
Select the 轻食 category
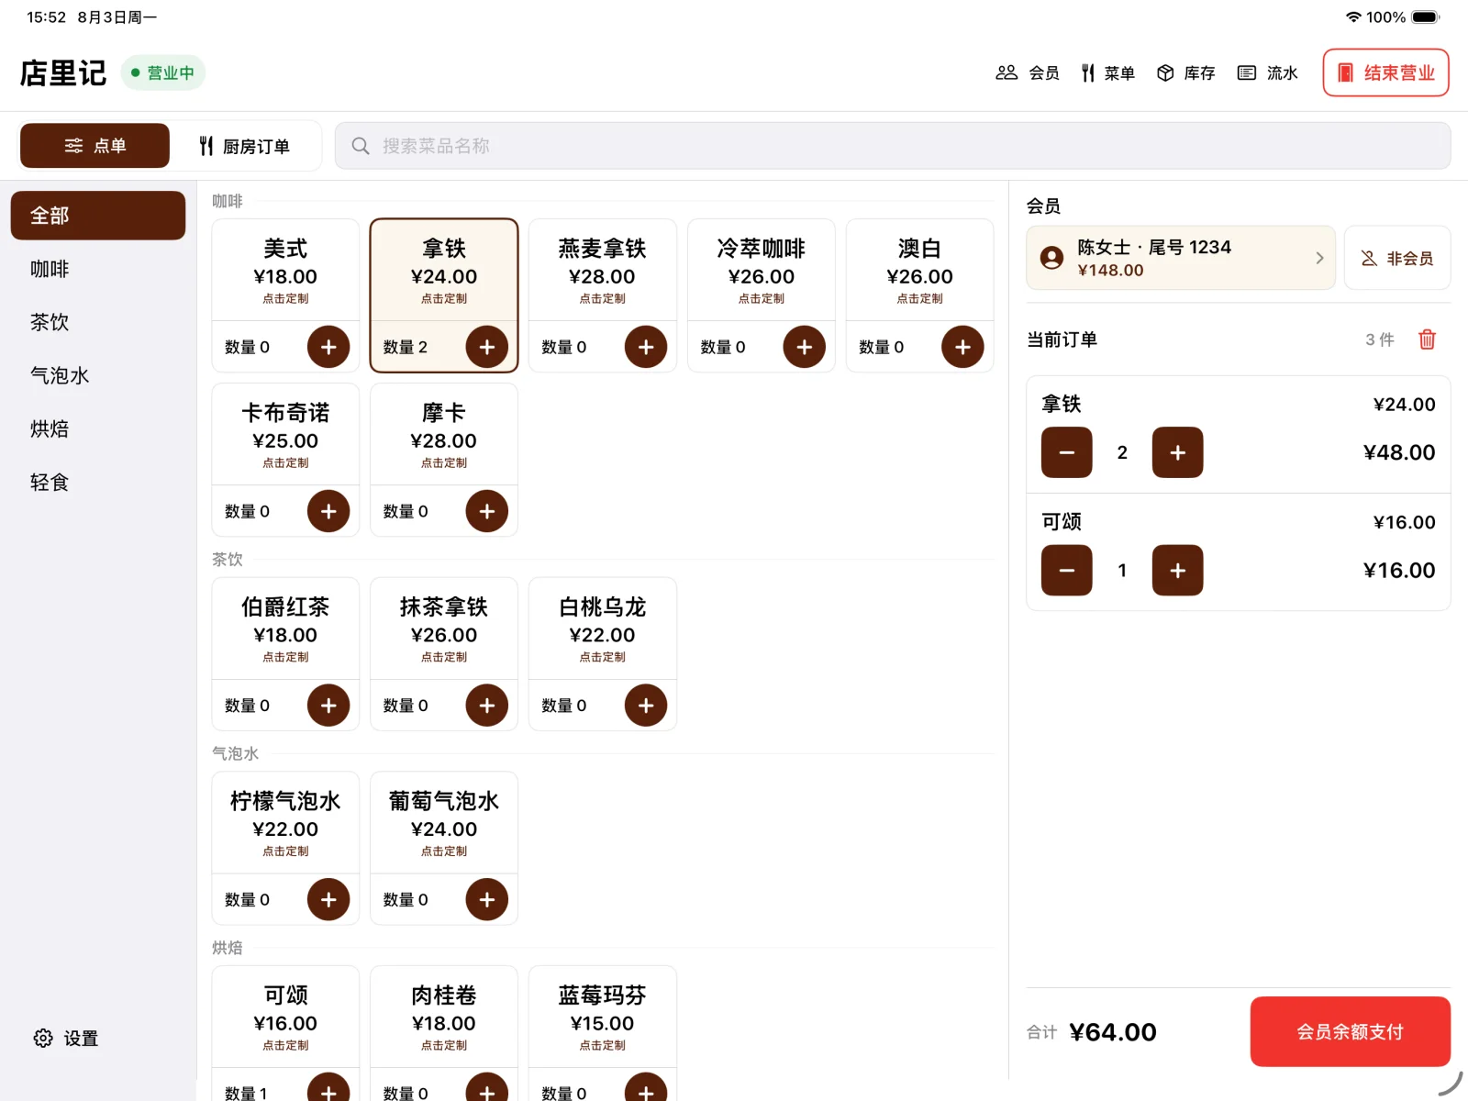tap(98, 482)
